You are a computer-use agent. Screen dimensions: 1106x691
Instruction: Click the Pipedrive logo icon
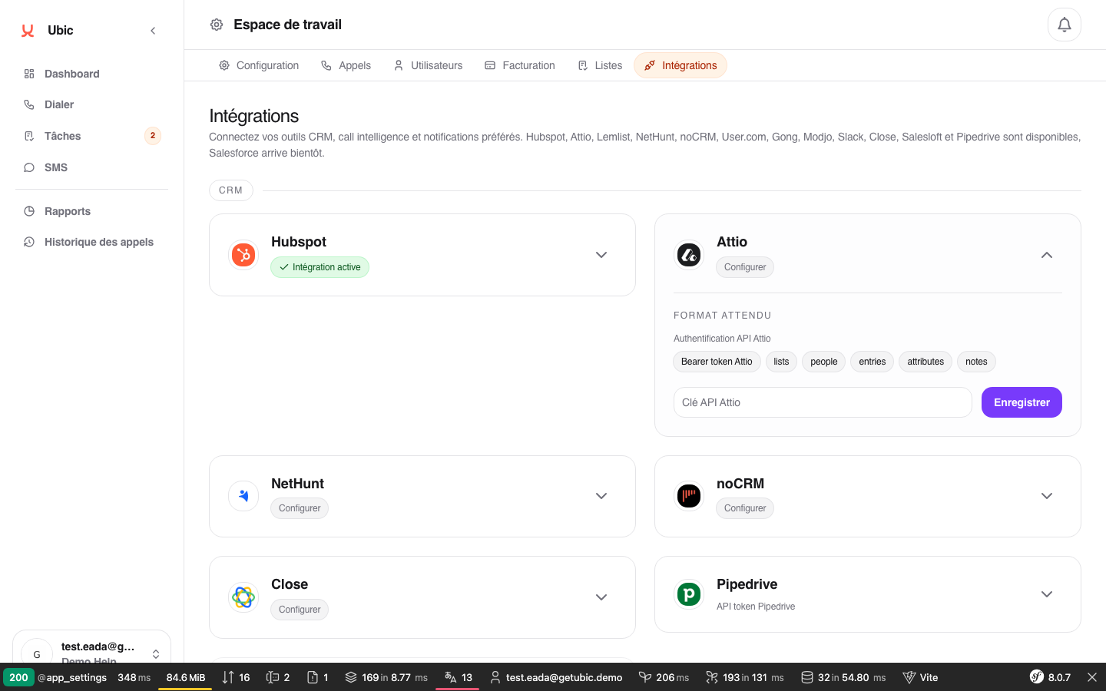689,594
